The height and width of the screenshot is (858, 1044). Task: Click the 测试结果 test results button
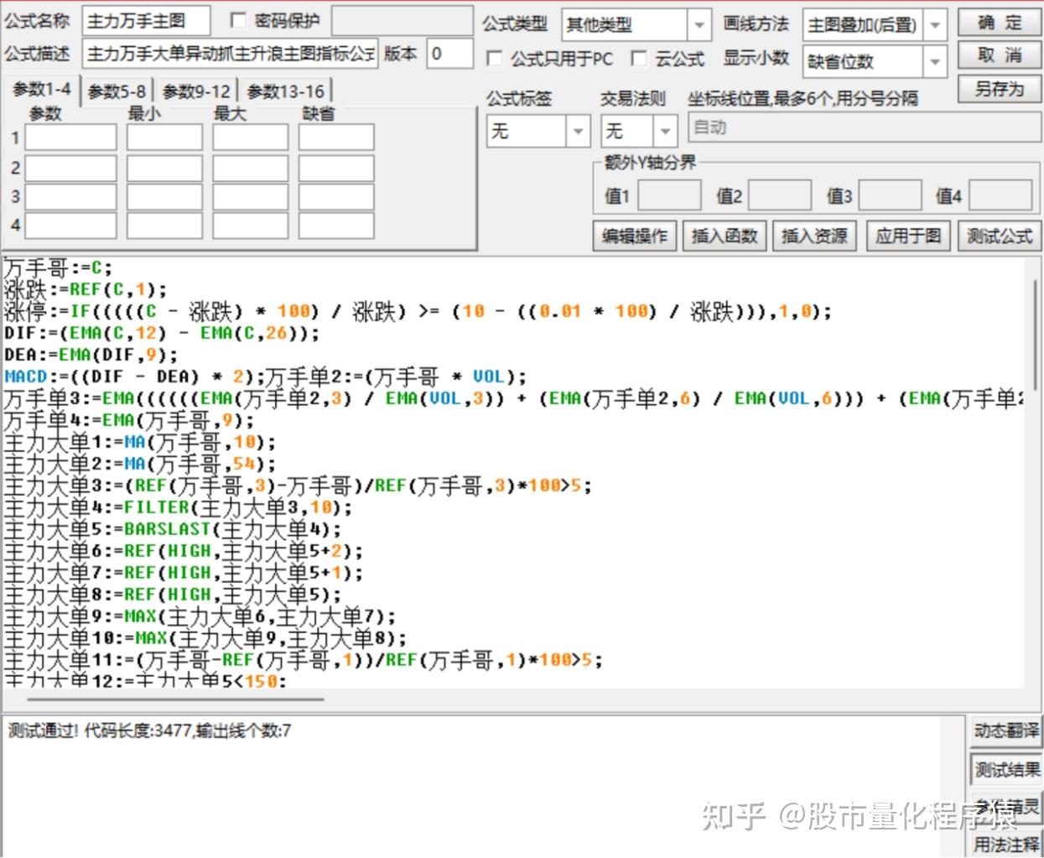tap(1005, 769)
